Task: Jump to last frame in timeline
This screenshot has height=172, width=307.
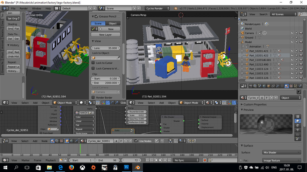Action: [170, 160]
